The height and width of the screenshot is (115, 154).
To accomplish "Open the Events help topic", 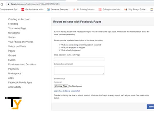I will click(12, 60).
